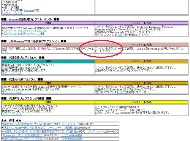This screenshot has width=190, height=141.
Task: Open ソースコード link dated 2008/11/29
Action: tap(69, 124)
